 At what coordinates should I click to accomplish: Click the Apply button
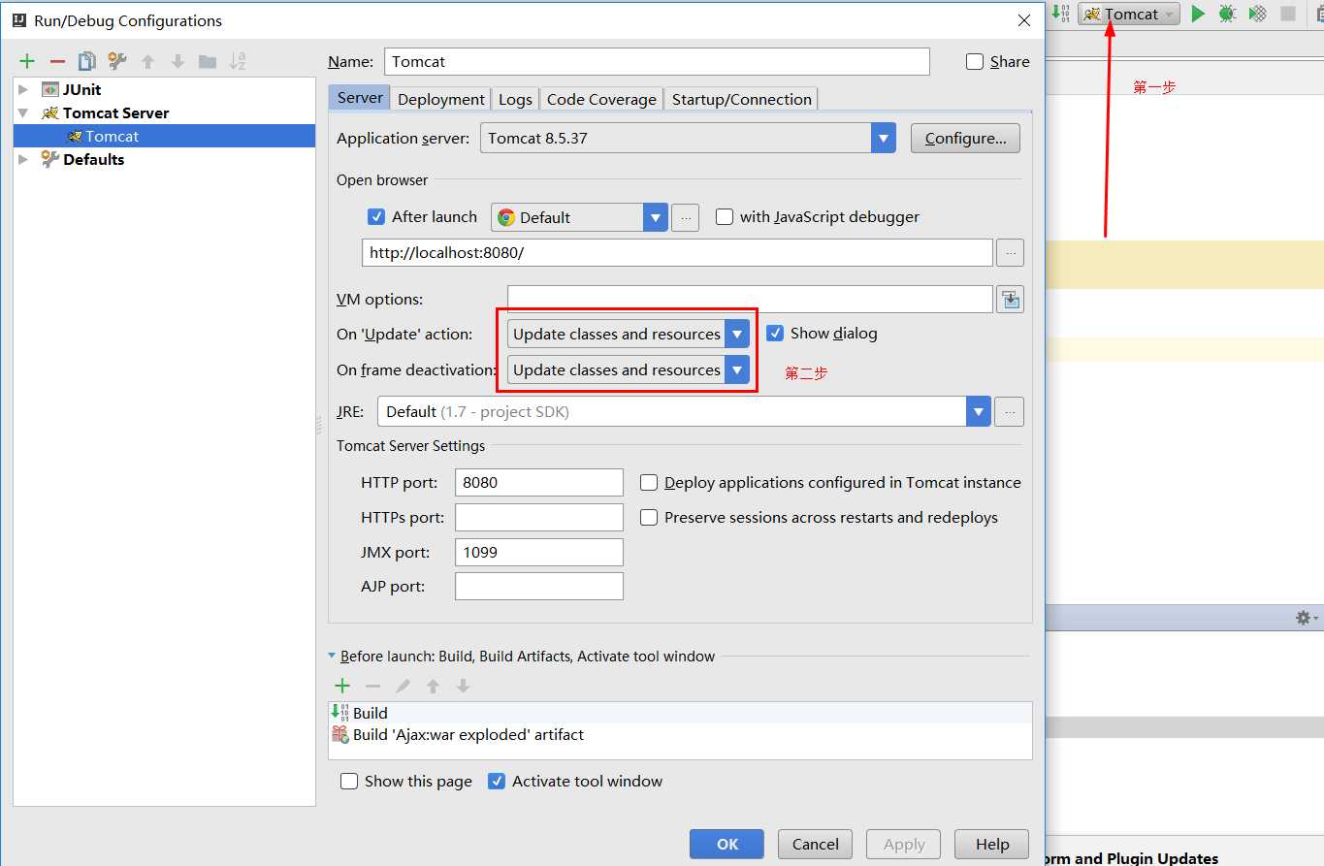point(904,844)
